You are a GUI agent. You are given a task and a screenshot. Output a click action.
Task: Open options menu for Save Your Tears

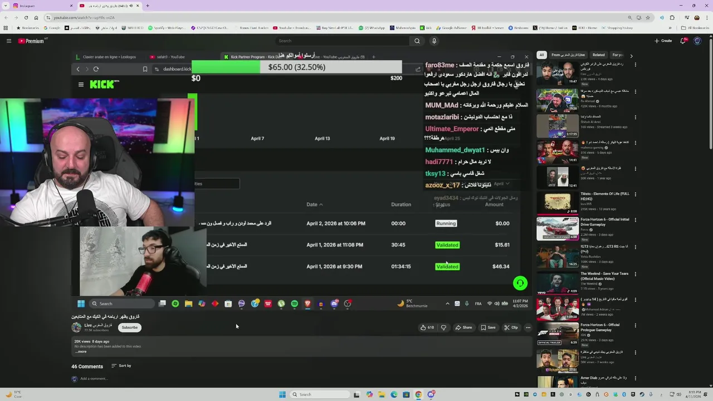pyautogui.click(x=635, y=274)
